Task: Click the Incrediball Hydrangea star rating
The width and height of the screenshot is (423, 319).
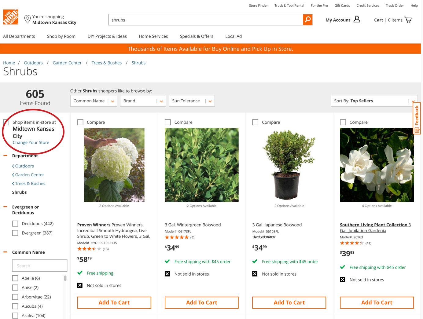Action: pyautogui.click(x=89, y=249)
